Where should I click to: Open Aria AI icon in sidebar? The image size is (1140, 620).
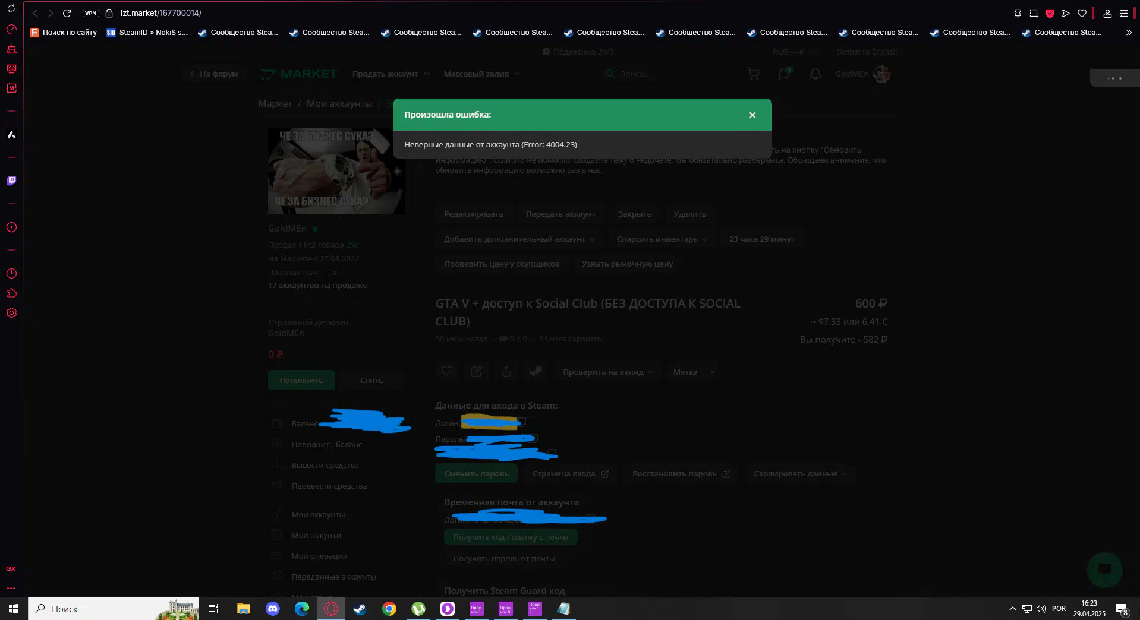pyautogui.click(x=11, y=135)
